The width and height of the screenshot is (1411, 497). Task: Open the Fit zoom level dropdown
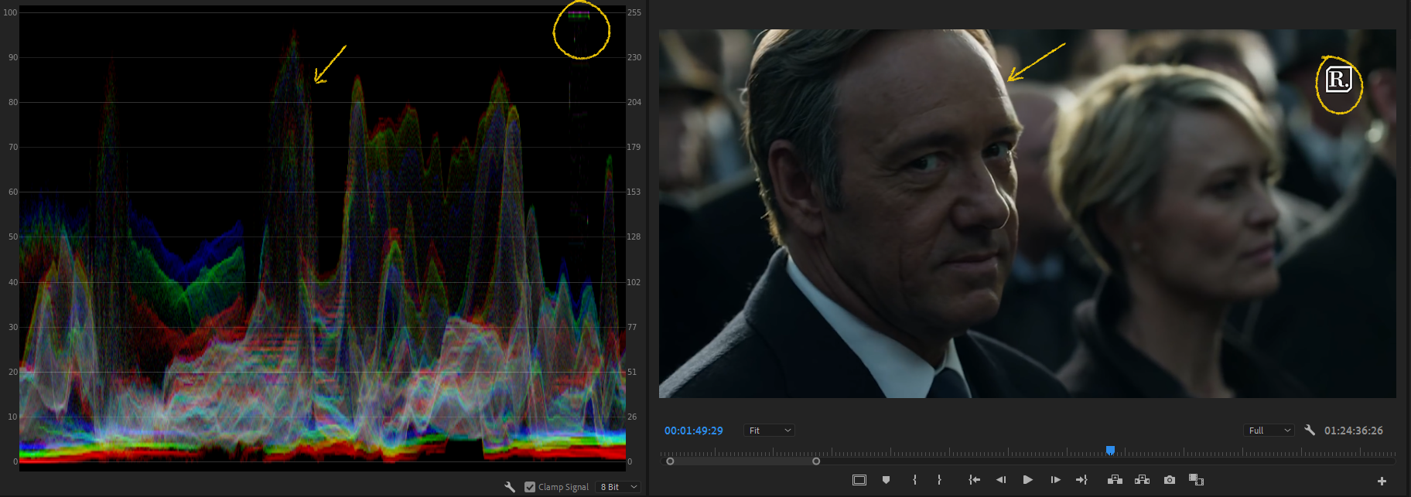[770, 431]
